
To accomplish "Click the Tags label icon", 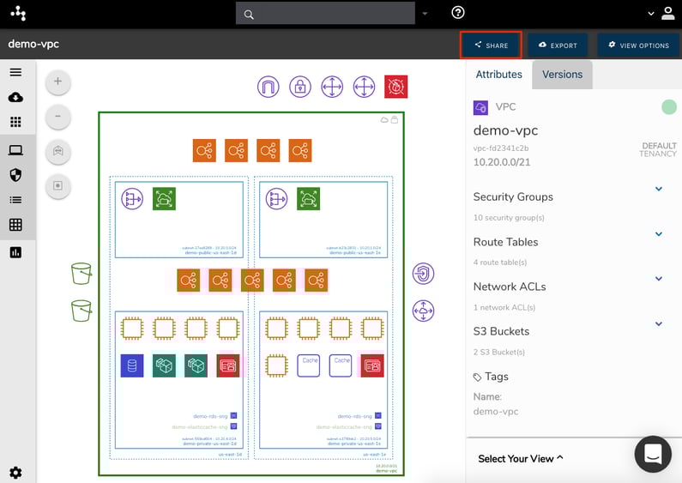I will pos(477,377).
